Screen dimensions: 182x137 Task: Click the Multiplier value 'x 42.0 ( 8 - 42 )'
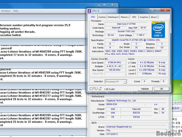pyautogui.click(x=115, y=66)
